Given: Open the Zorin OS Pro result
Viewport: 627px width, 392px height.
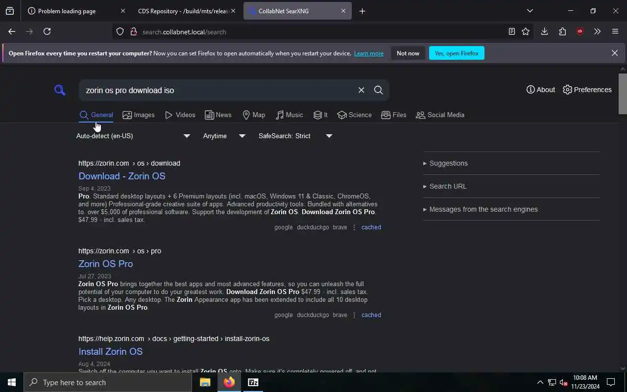Looking at the screenshot, I should [105, 264].
